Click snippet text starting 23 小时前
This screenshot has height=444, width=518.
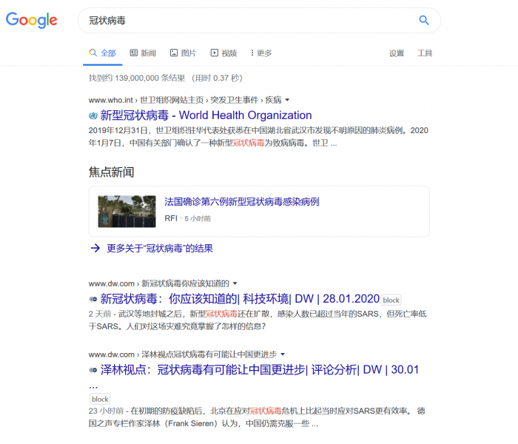coord(257,417)
